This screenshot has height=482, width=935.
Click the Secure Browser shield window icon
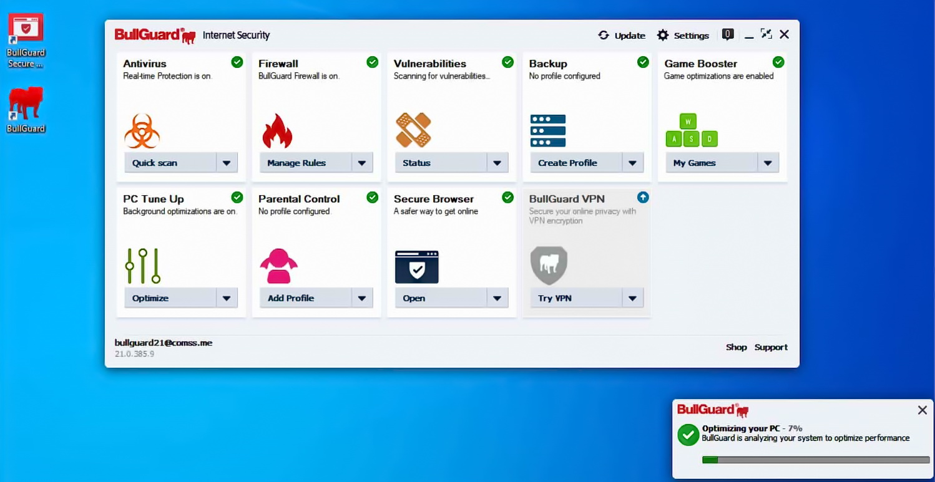417,267
